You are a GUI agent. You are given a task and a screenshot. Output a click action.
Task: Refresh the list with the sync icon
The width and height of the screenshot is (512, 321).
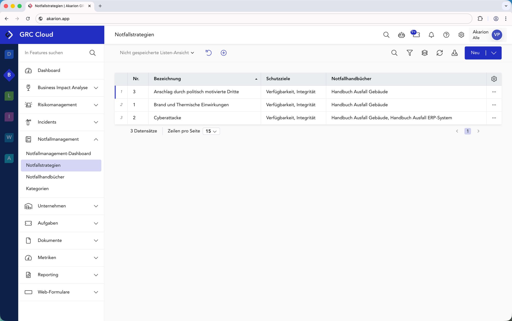tap(440, 53)
